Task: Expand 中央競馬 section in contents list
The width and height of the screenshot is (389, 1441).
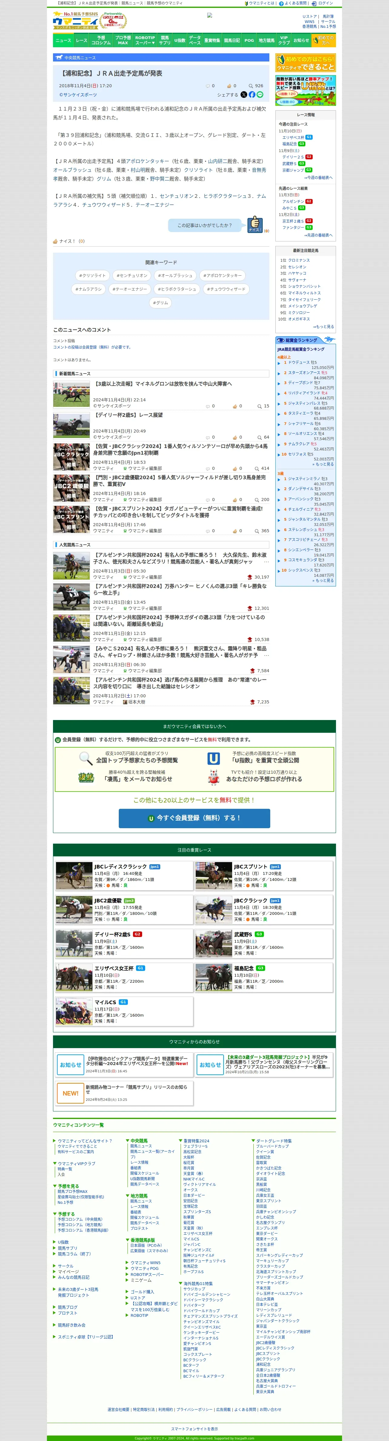Action: [x=128, y=1141]
